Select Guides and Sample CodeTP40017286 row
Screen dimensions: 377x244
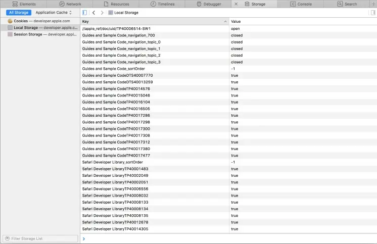[x=228, y=115]
